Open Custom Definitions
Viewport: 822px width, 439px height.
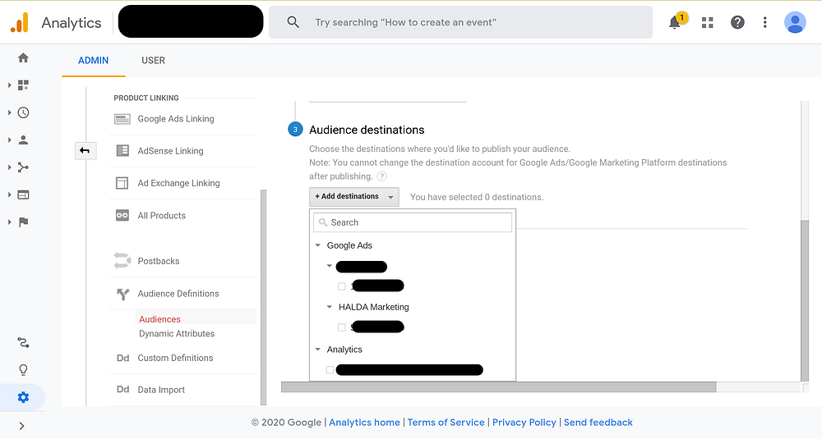pyautogui.click(x=175, y=358)
